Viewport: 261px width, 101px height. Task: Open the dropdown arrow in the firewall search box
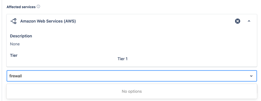(x=251, y=76)
